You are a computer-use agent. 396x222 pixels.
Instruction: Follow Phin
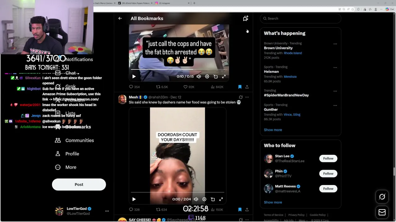[328, 174]
